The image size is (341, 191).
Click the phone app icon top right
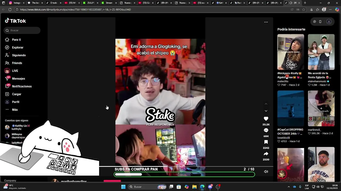(x=320, y=22)
